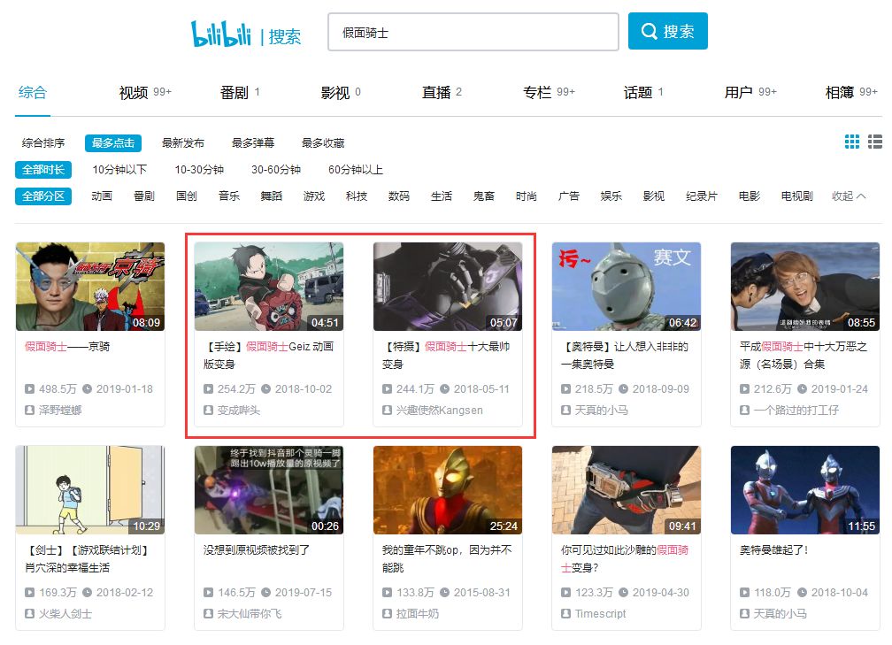The width and height of the screenshot is (892, 645).
Task: Click play count icon beside 498.5万
Action: pos(29,389)
